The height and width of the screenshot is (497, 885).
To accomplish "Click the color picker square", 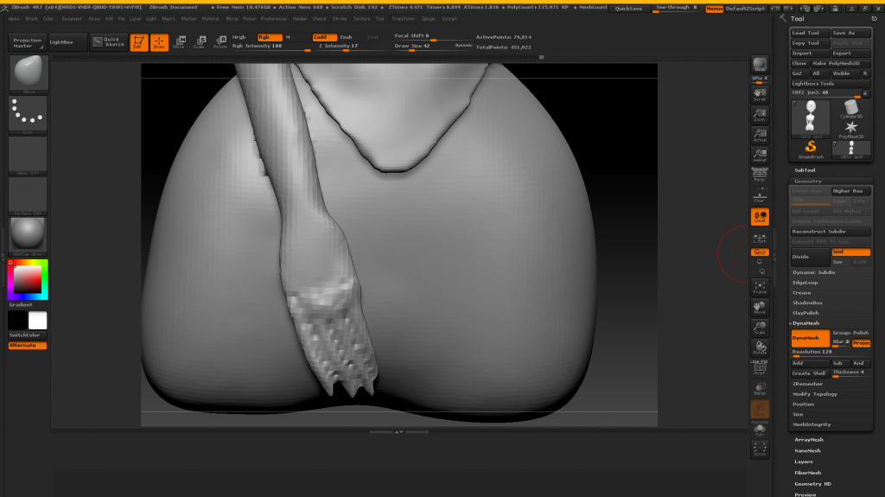I will (x=28, y=279).
